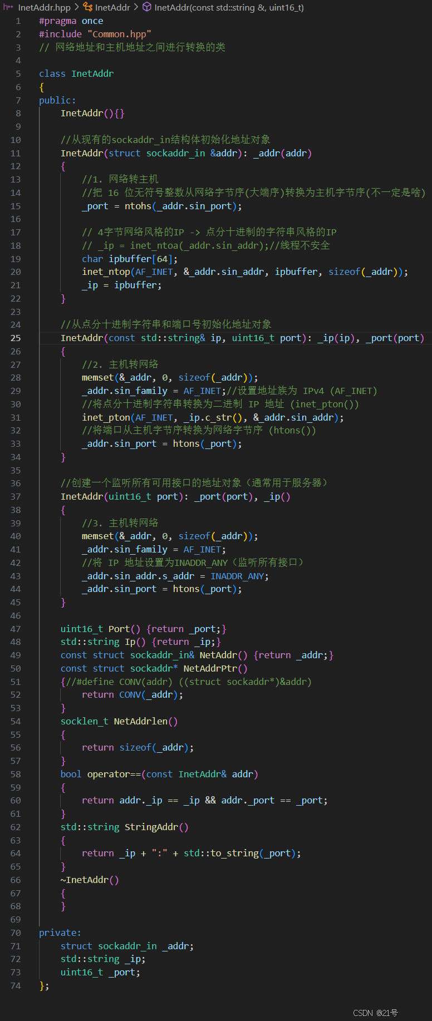This screenshot has height=1021, width=432.
Task: Click comment '//3. 主机转网络'
Action: click(x=120, y=523)
